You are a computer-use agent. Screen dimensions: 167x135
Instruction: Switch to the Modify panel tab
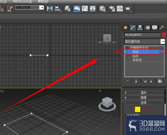[133, 28]
